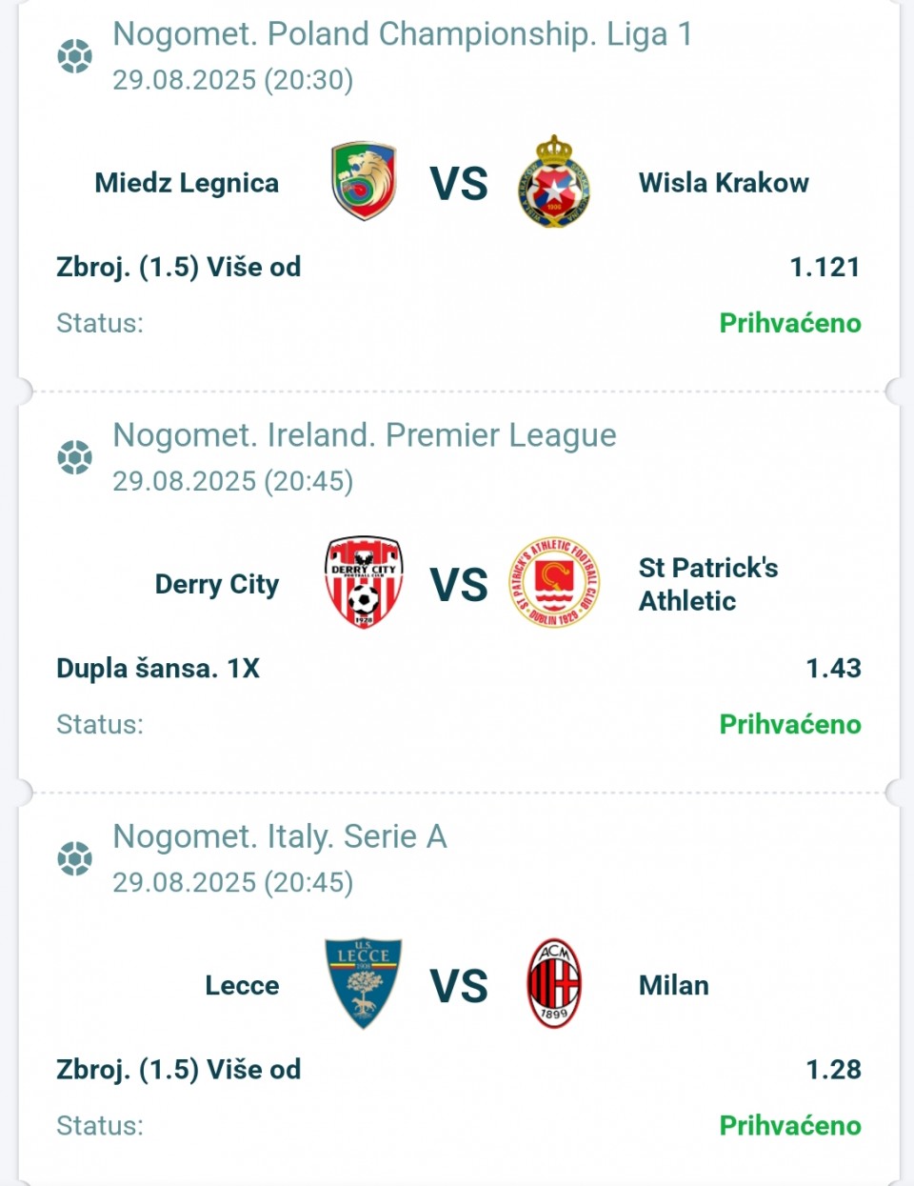
Task: Click the Lecce club crest
Action: pyautogui.click(x=364, y=983)
